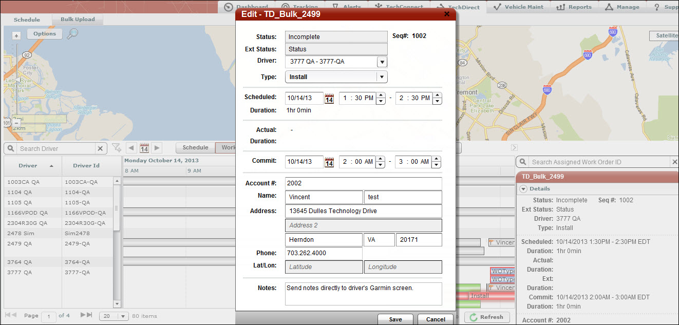The width and height of the screenshot is (679, 325).
Task: Open the Dashboard from the top navigation
Action: [248, 7]
